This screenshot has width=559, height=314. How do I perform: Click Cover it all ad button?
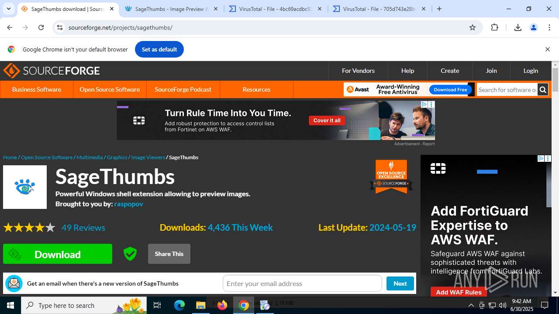coord(327,120)
